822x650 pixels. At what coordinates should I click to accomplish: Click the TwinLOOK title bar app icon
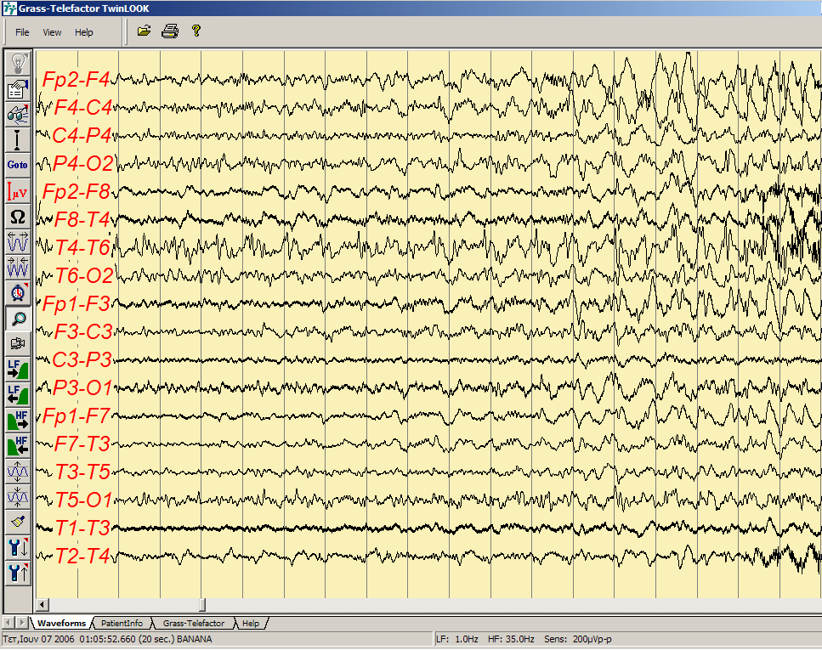click(x=9, y=8)
